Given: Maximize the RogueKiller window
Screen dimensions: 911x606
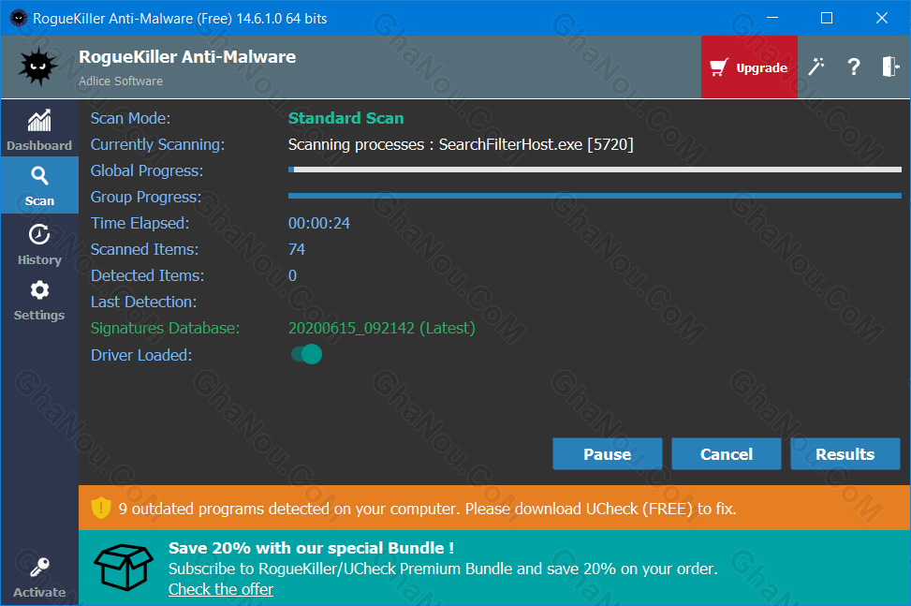Looking at the screenshot, I should [x=827, y=18].
